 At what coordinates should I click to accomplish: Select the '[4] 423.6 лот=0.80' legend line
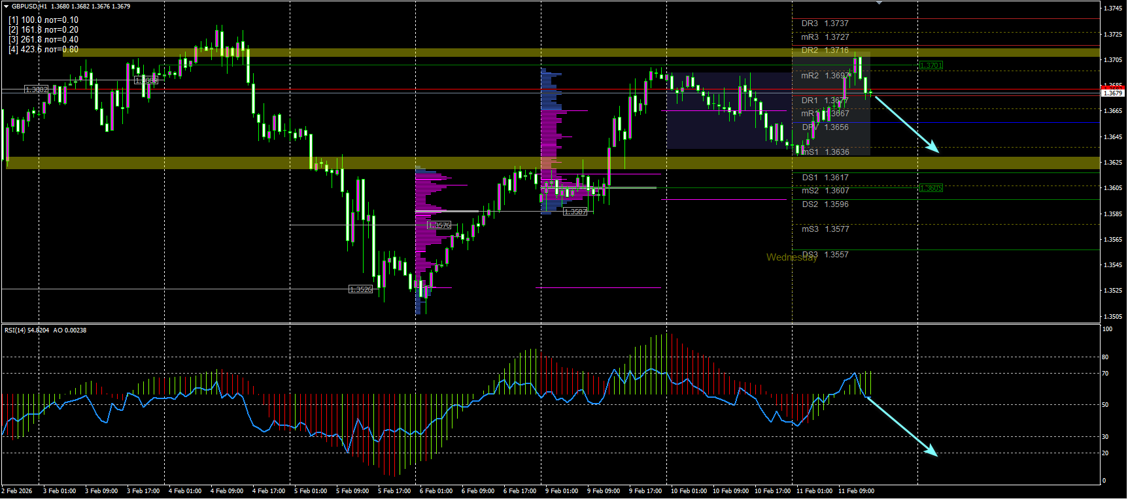pyautogui.click(x=43, y=50)
